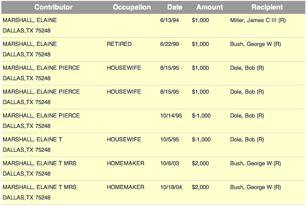The height and width of the screenshot is (206, 307).
Task: Select the HOMEMAKER cell in 10/6/03 row
Action: click(125, 163)
